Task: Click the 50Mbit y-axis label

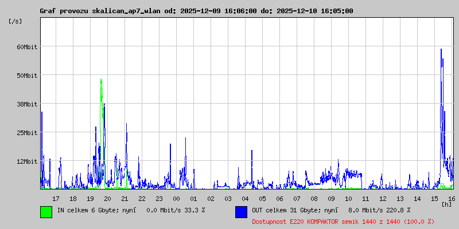Action: coord(27,76)
